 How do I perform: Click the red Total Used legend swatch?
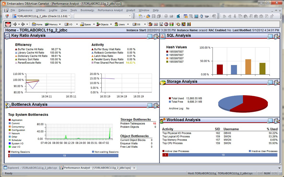coord(170,98)
